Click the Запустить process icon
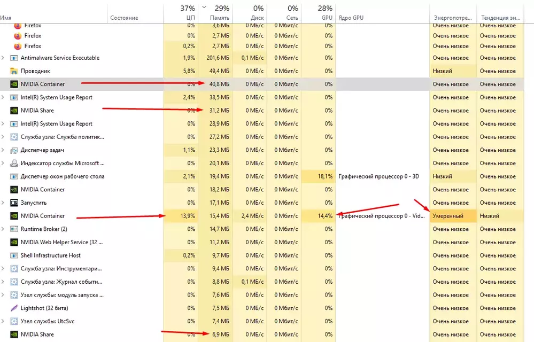Viewport: 534px width, 342px height. pos(14,203)
